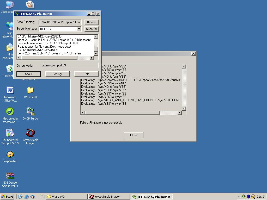Click the 'Base Directory' label
Viewport: 267px width, 200px height.
pos(26,22)
